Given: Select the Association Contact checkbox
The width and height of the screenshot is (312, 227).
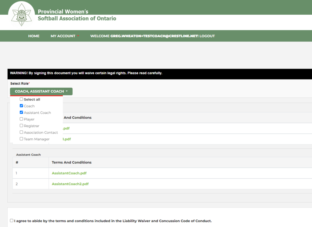Looking at the screenshot, I should (21, 132).
